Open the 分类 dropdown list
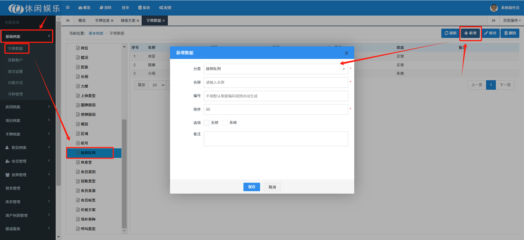 pyautogui.click(x=276, y=69)
